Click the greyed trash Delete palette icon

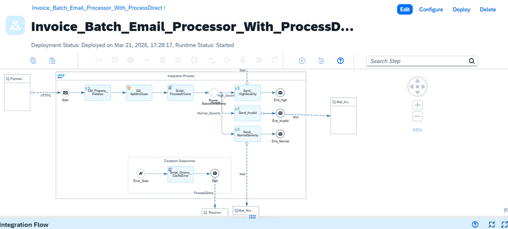(163, 60)
